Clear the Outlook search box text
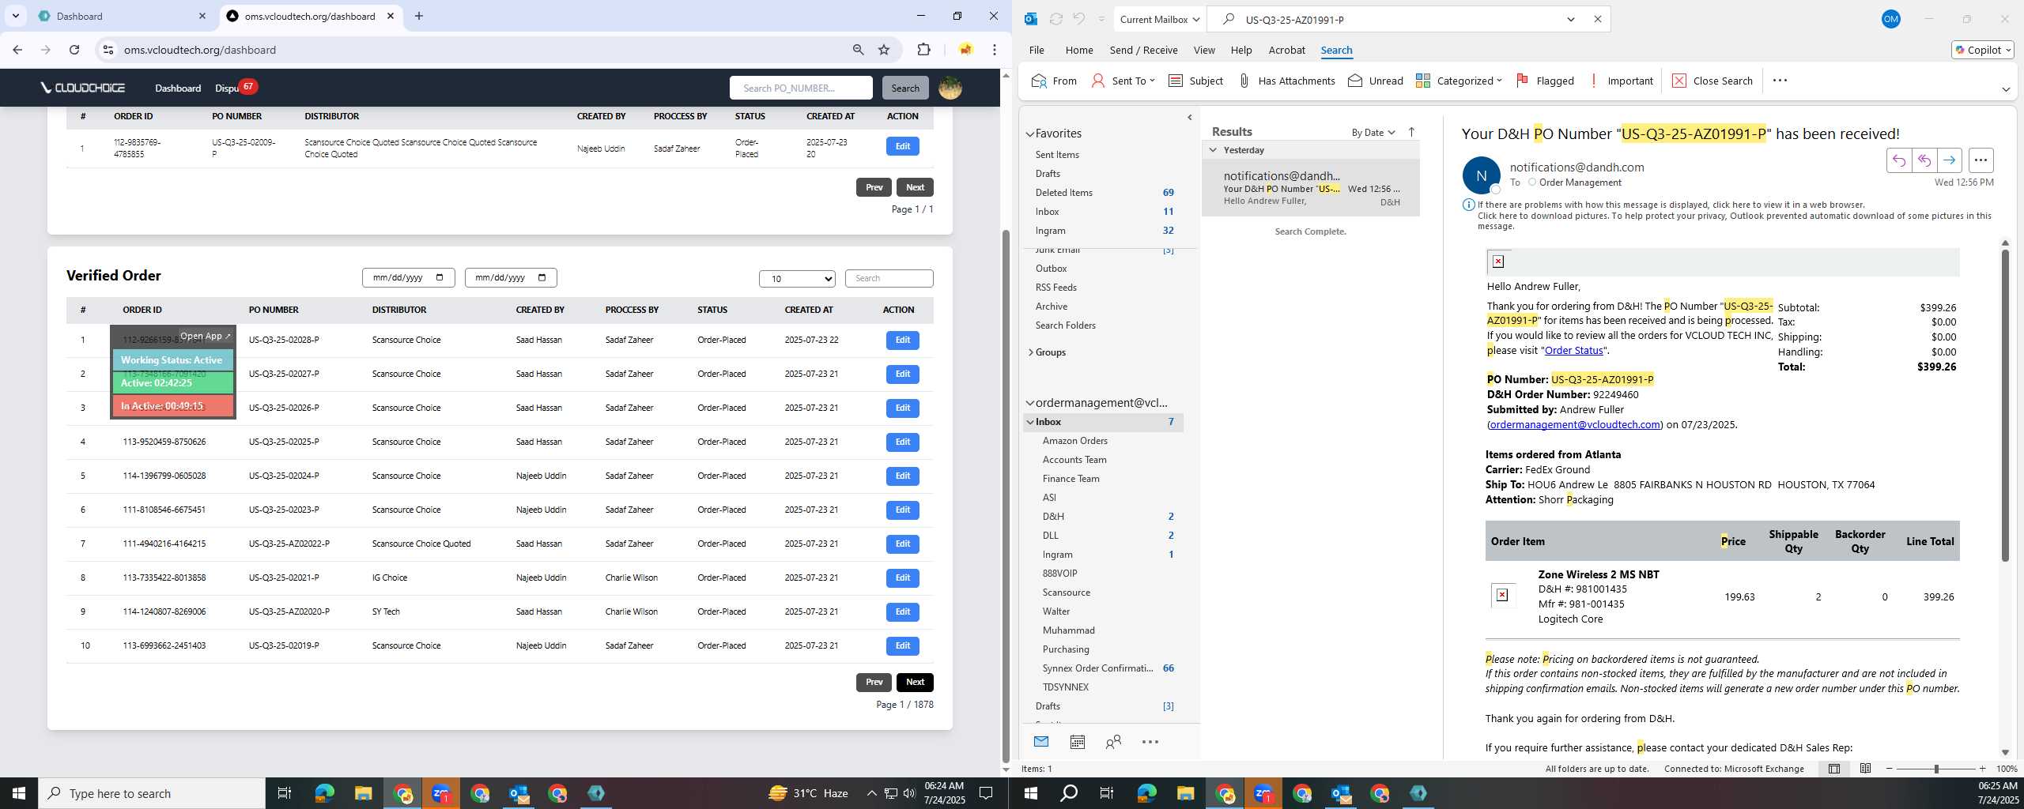The width and height of the screenshot is (2024, 809). tap(1597, 19)
